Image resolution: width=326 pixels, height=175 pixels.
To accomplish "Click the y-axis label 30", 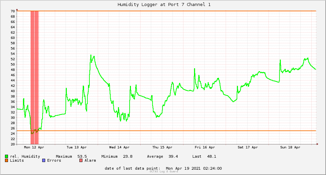I will 13,117.
